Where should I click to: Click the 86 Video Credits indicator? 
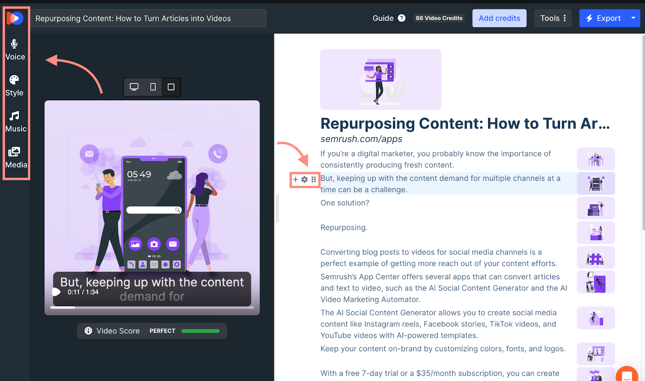(439, 18)
